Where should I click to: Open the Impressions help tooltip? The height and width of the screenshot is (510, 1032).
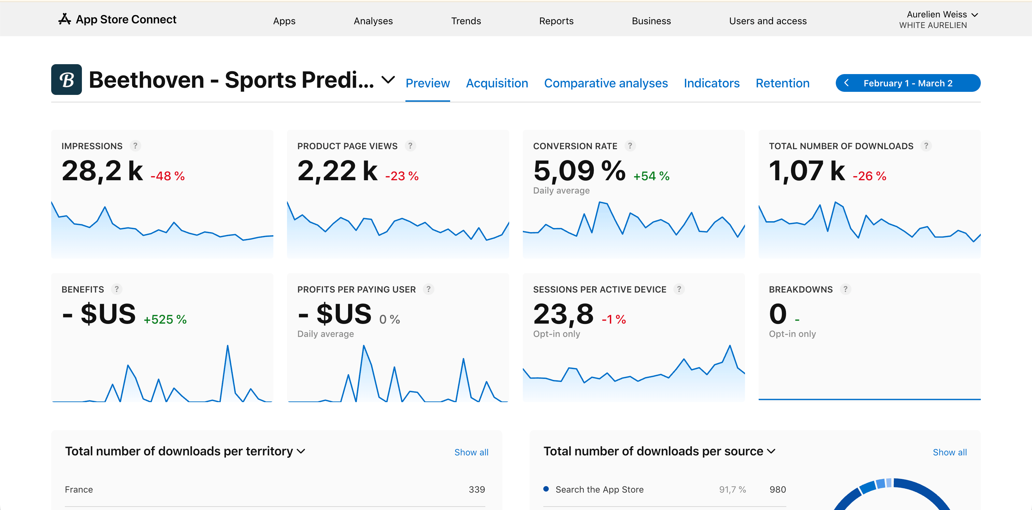[x=135, y=146]
